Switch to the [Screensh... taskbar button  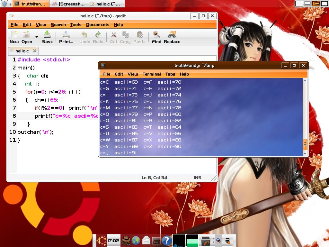click(x=68, y=4)
